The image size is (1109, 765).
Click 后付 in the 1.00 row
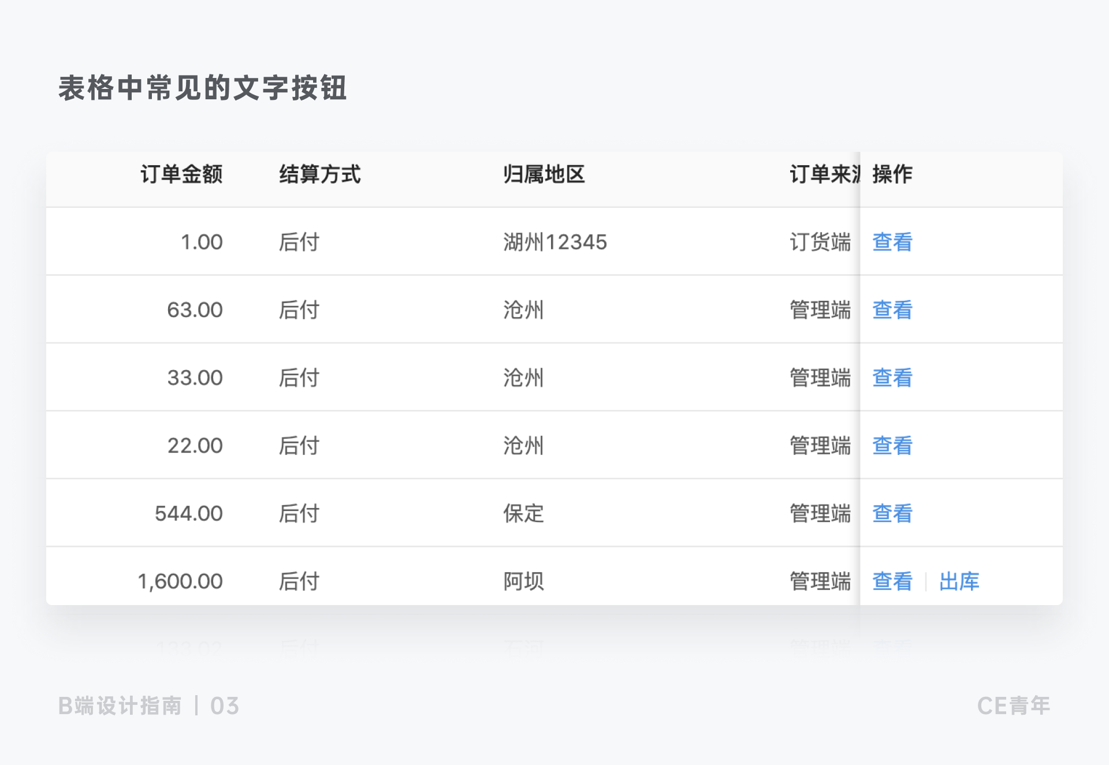pyautogui.click(x=299, y=242)
